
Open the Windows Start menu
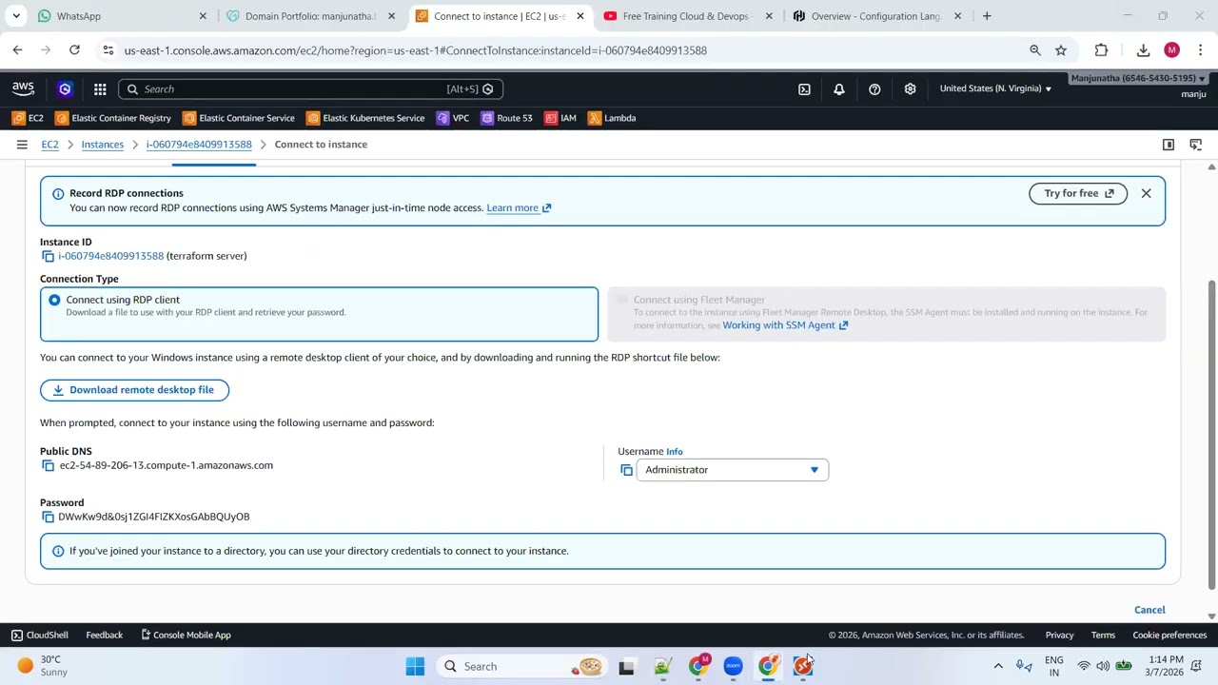(x=415, y=666)
